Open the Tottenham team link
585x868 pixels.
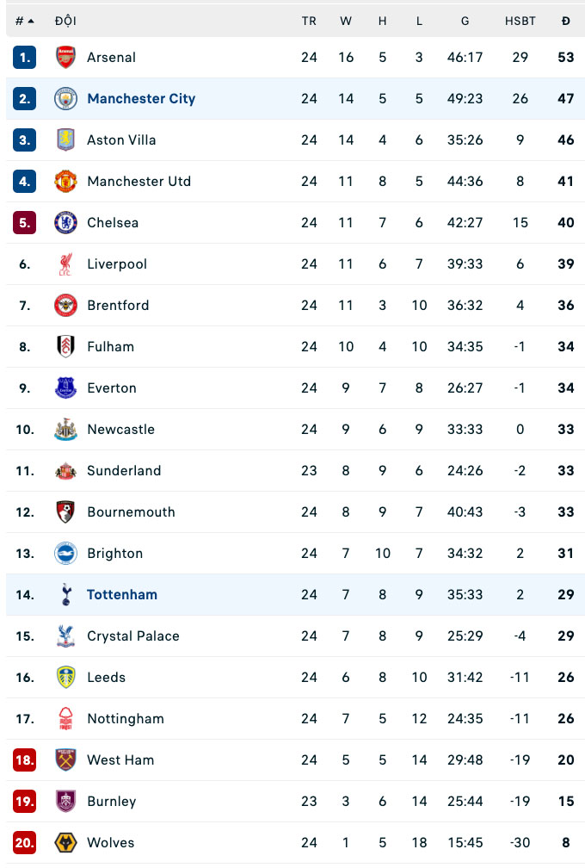[122, 595]
